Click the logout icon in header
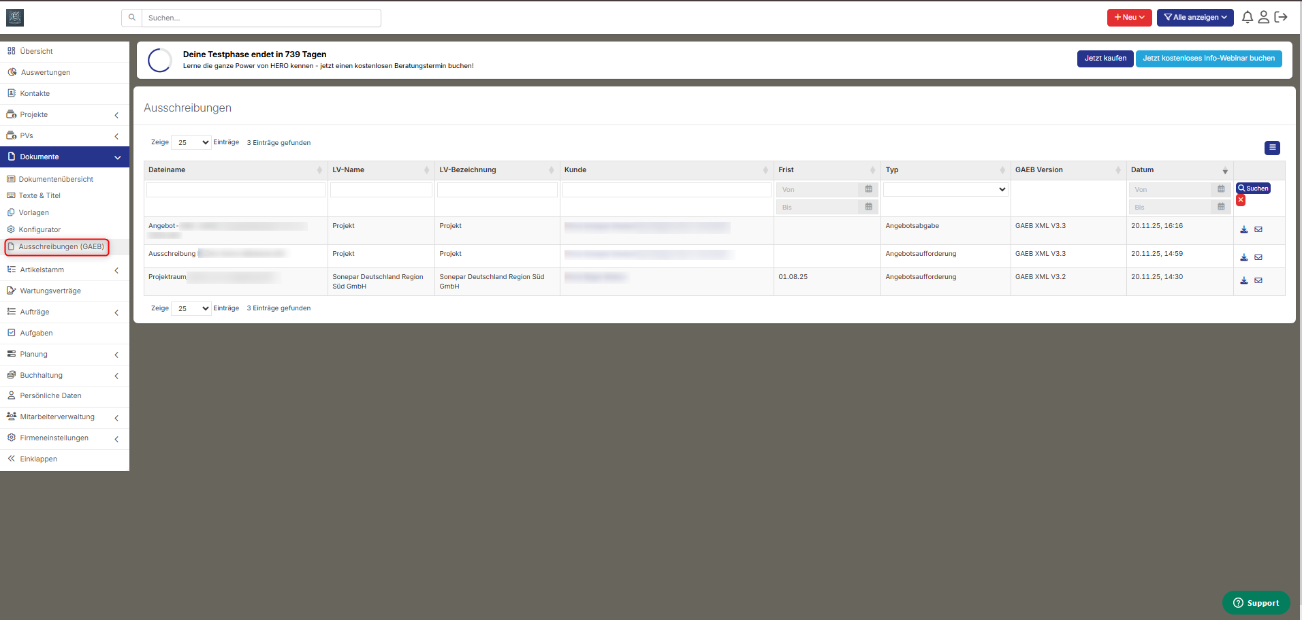 click(1281, 18)
